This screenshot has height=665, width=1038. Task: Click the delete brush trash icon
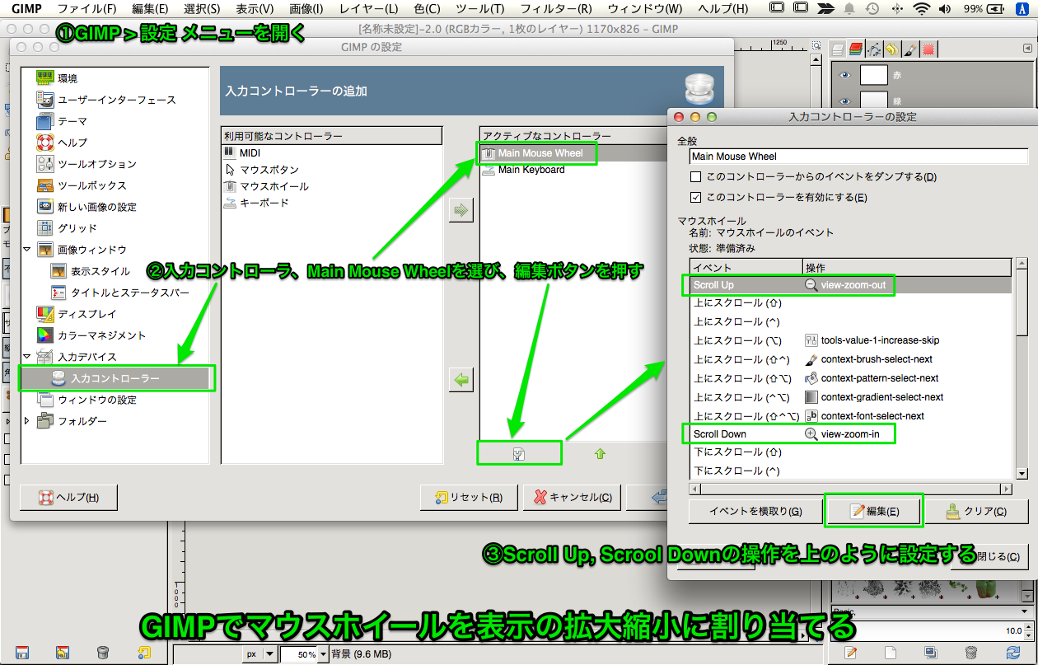pyautogui.click(x=971, y=653)
